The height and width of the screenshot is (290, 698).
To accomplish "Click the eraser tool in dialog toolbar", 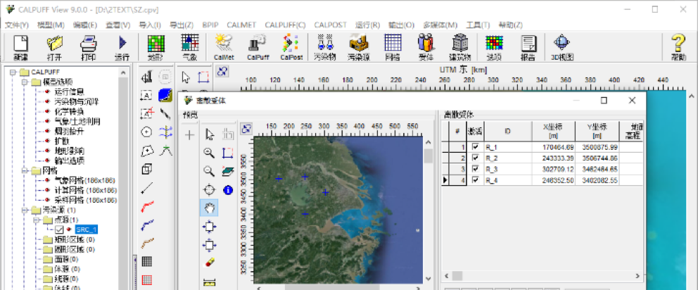I will pyautogui.click(x=209, y=263).
